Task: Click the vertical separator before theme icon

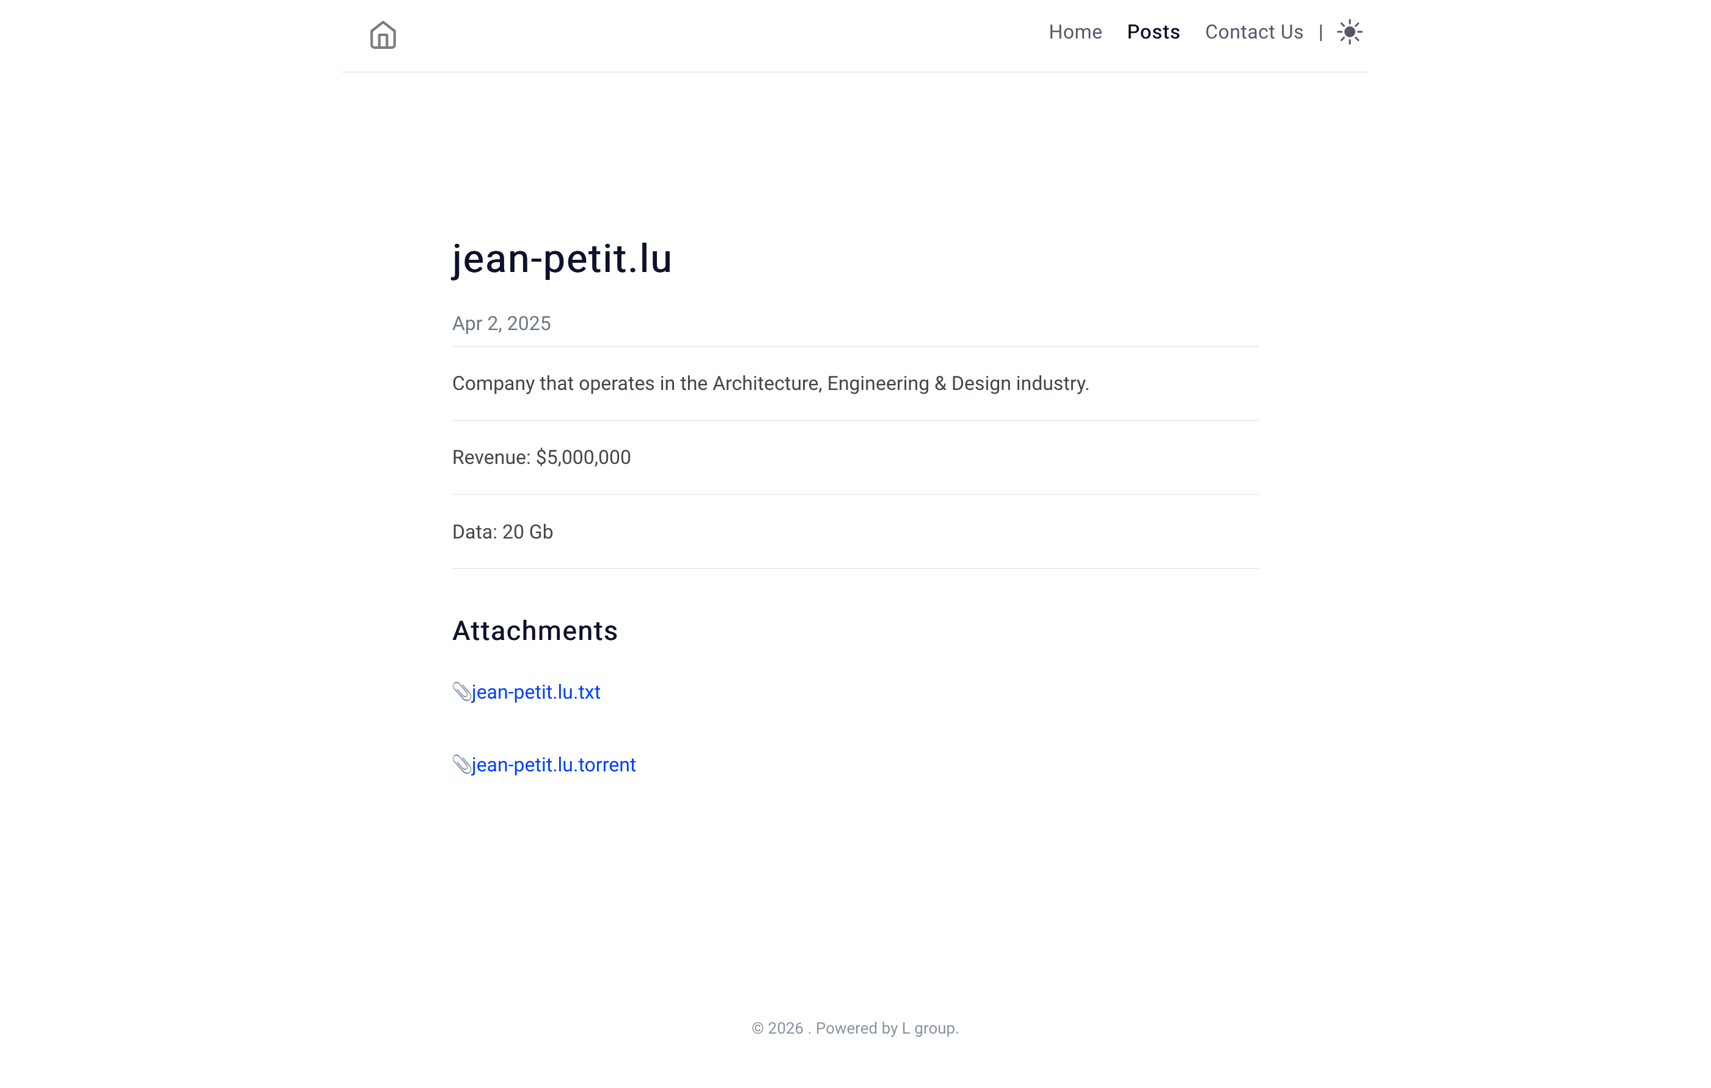Action: (1320, 32)
